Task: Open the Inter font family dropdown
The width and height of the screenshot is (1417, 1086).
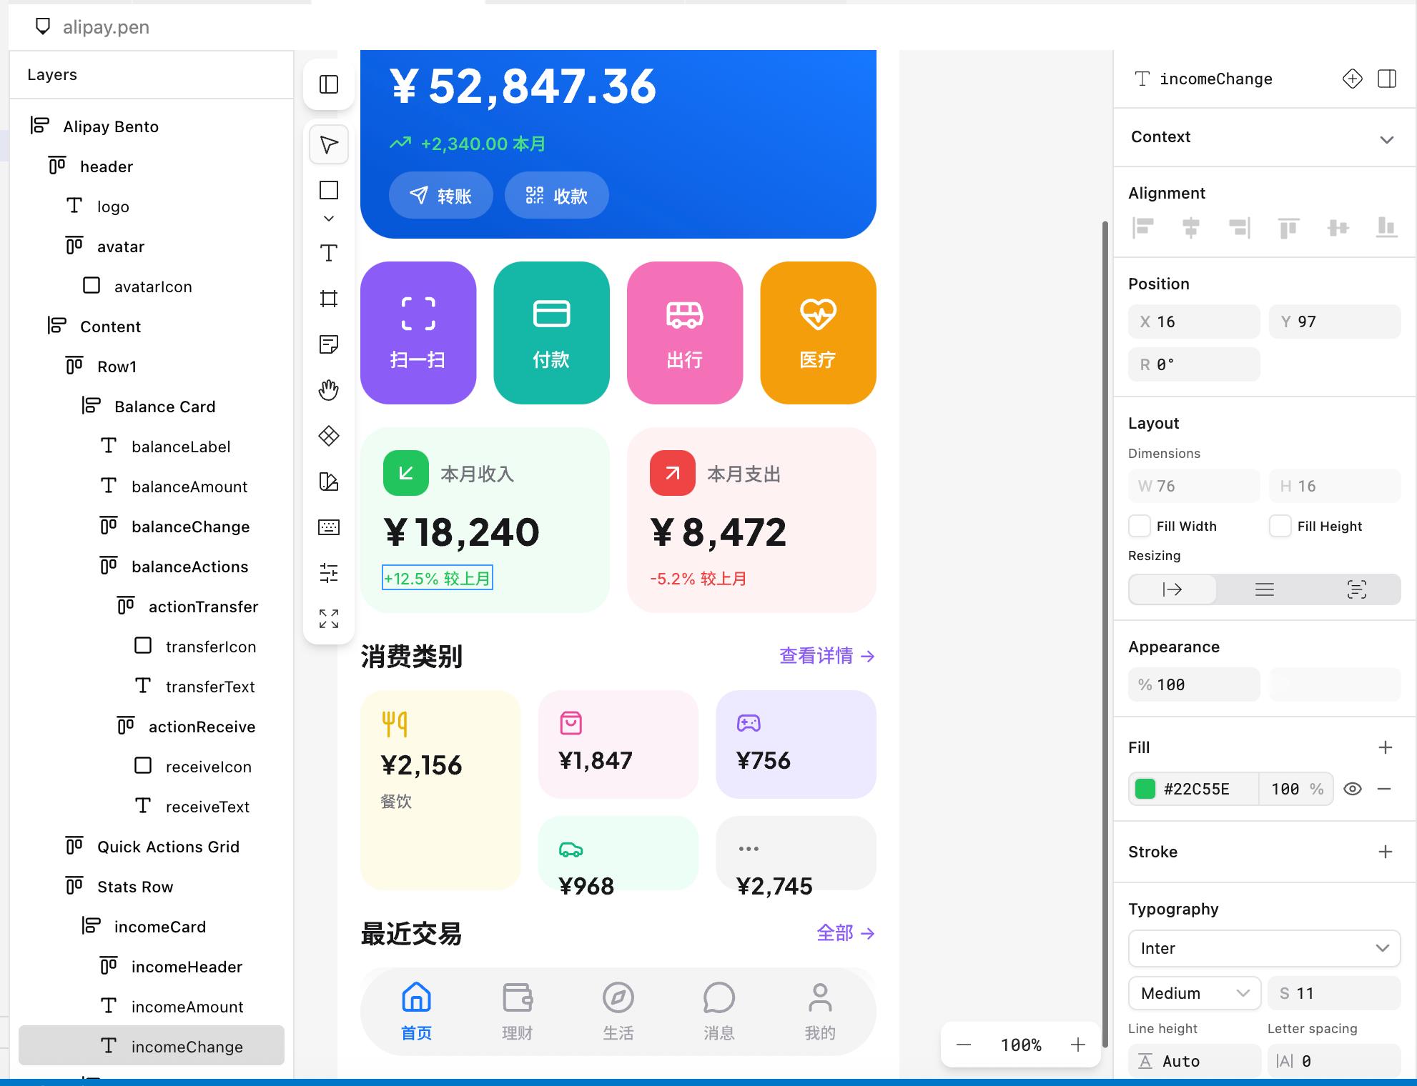Action: pos(1263,948)
